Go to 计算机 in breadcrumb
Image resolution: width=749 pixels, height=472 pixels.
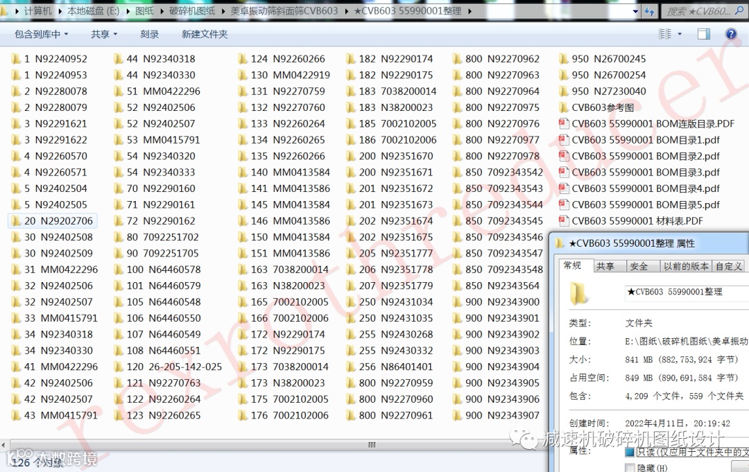coord(37,11)
